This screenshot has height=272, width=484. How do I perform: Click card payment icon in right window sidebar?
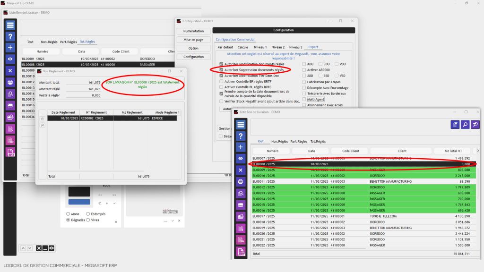coord(241,205)
